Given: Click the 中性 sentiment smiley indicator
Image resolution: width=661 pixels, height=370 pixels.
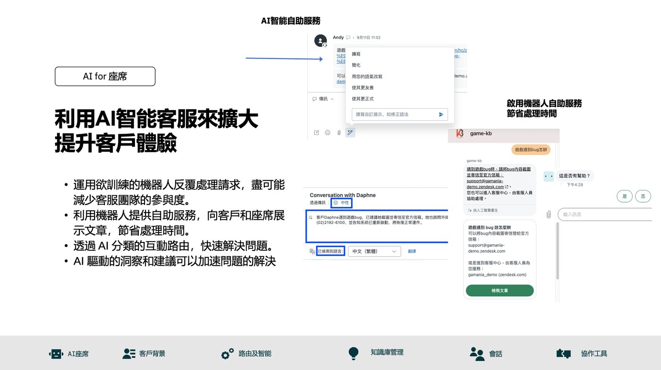Looking at the screenshot, I should pos(341,203).
